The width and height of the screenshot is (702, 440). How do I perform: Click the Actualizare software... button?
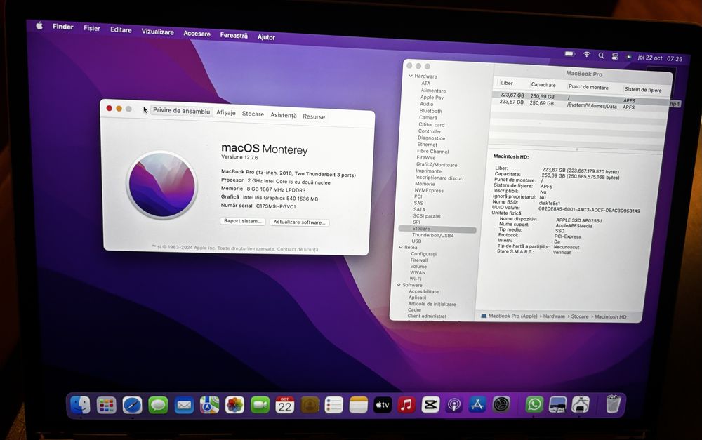[x=299, y=222]
